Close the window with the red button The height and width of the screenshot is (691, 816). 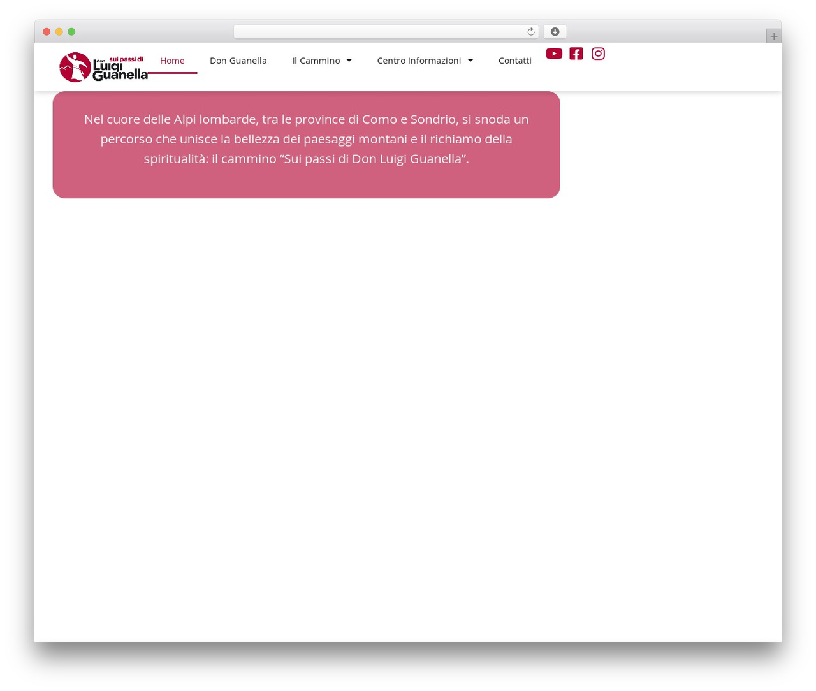47,32
